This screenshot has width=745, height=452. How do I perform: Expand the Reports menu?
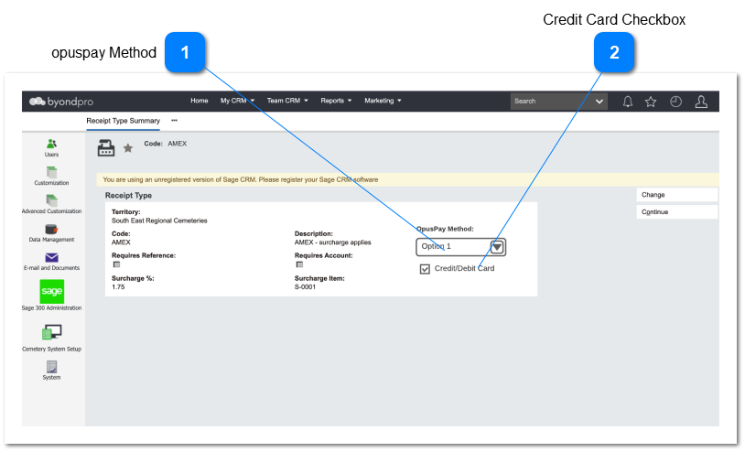tap(336, 101)
